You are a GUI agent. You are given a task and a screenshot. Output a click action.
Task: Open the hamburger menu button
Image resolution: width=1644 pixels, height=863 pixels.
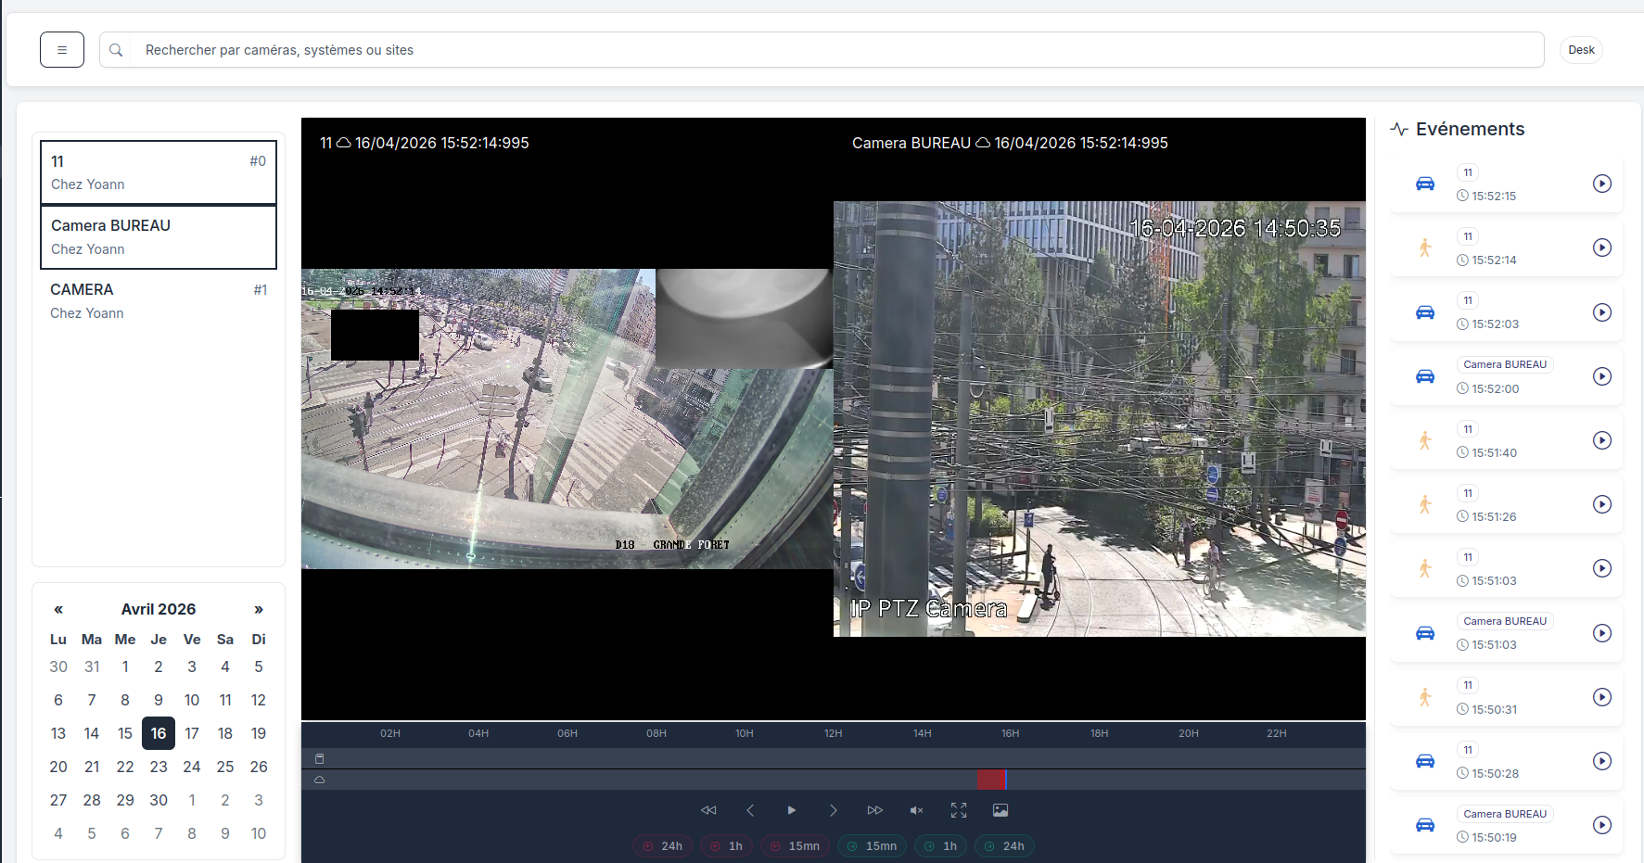[62, 50]
